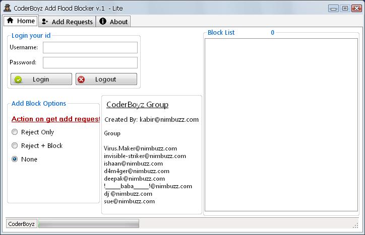Click inside the empty Block List box
365x235 pixels.
coord(281,126)
